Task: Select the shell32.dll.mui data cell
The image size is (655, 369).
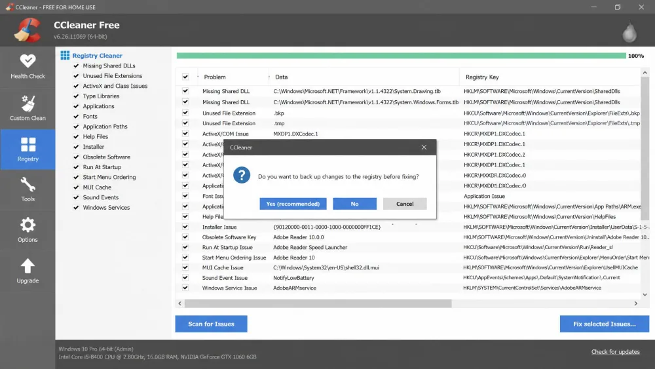Action: 326,267
